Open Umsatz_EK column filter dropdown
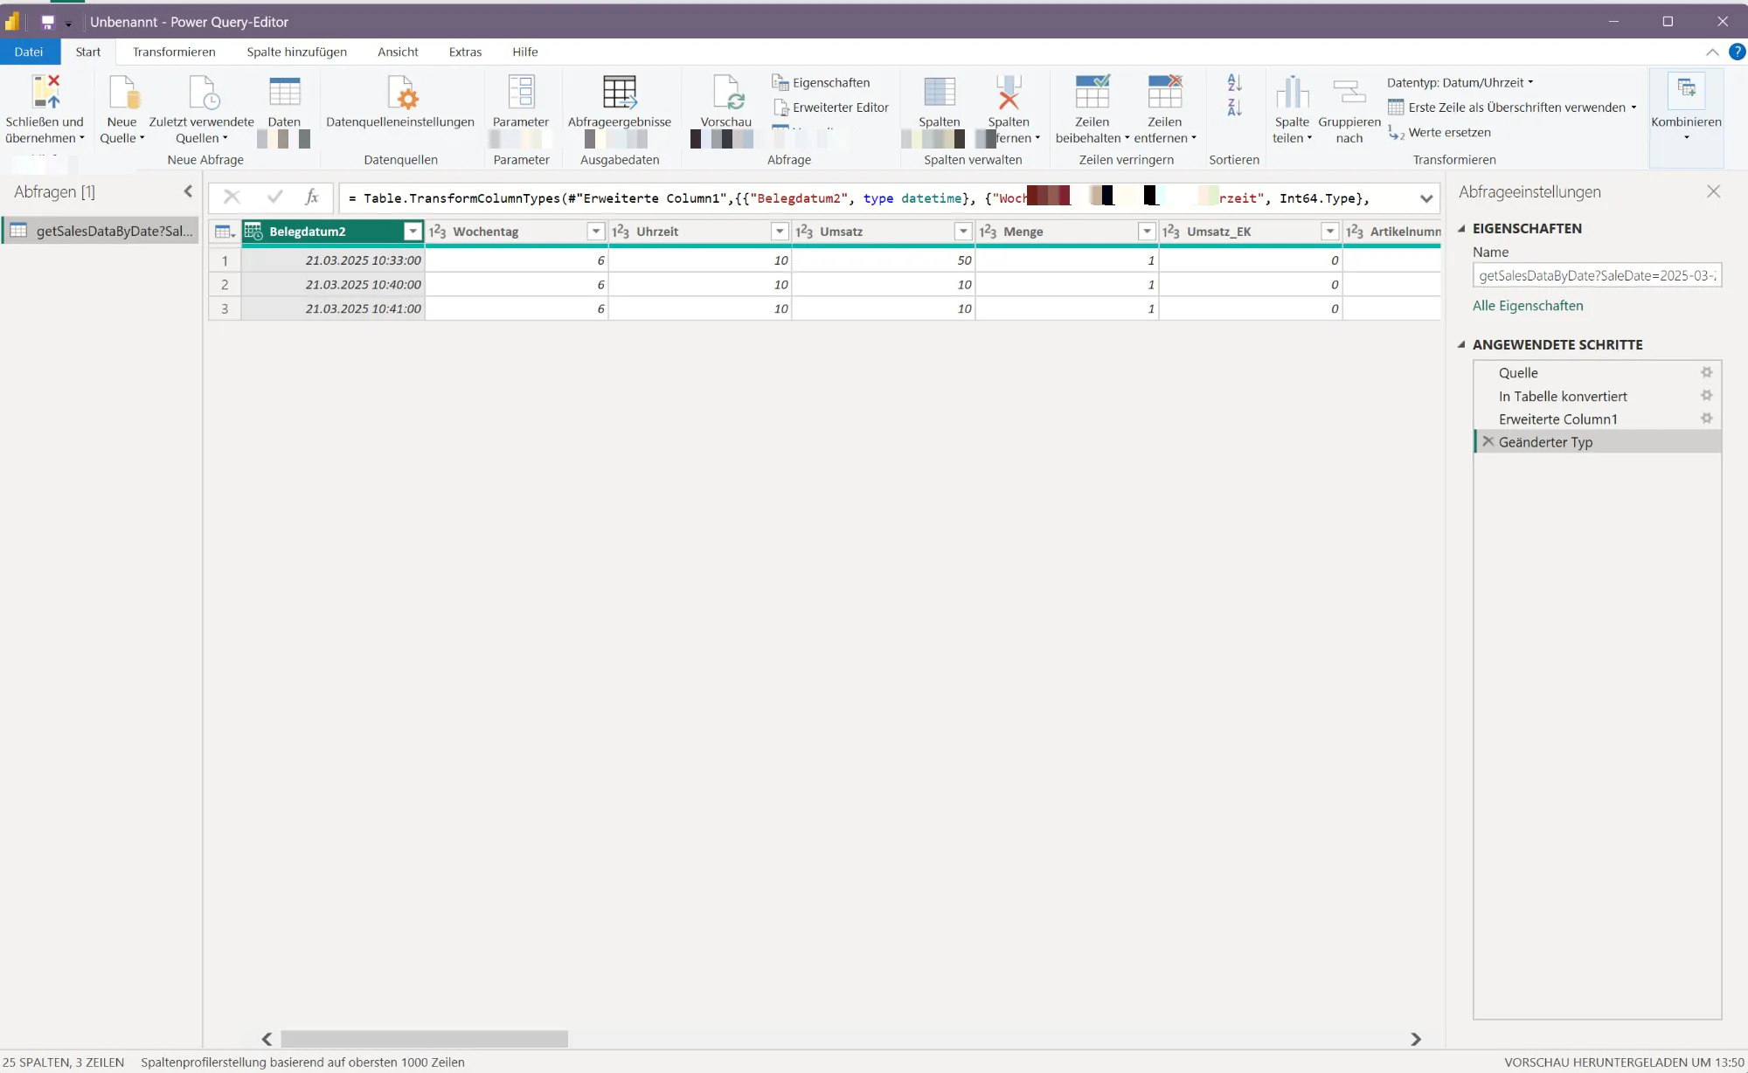The image size is (1748, 1073). tap(1330, 232)
